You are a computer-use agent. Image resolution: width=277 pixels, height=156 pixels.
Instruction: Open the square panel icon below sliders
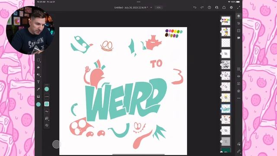(x=238, y=31)
